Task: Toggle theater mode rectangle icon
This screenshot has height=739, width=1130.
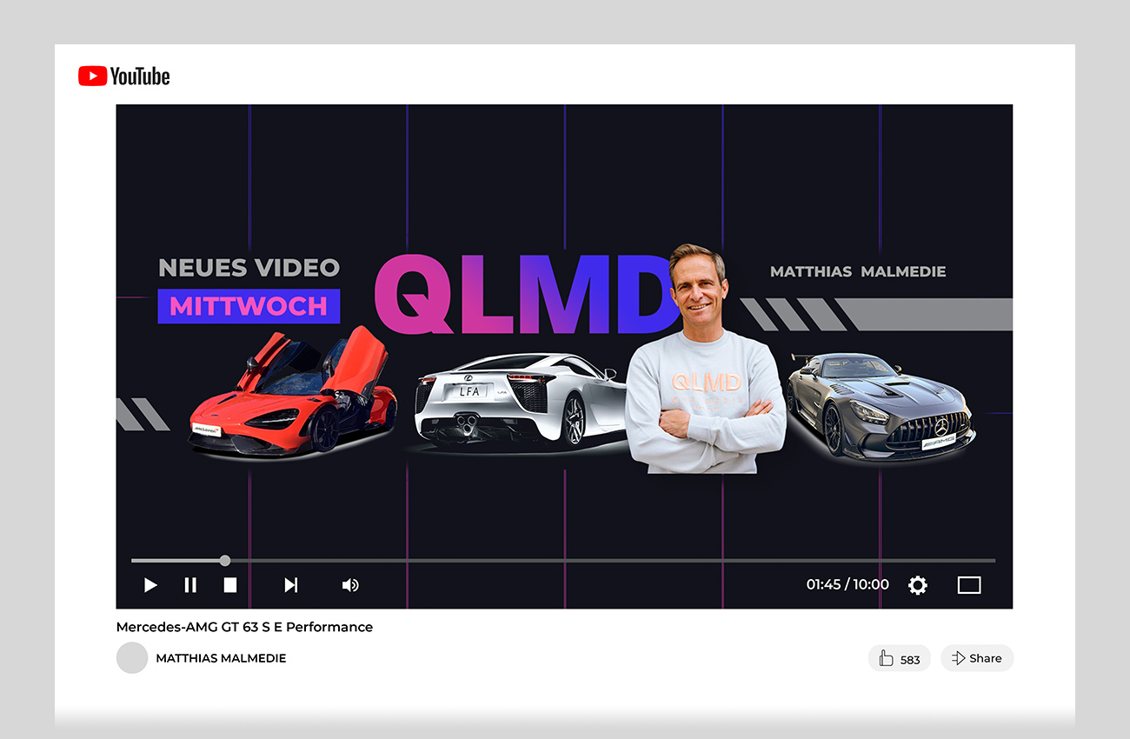Action: coord(968,585)
